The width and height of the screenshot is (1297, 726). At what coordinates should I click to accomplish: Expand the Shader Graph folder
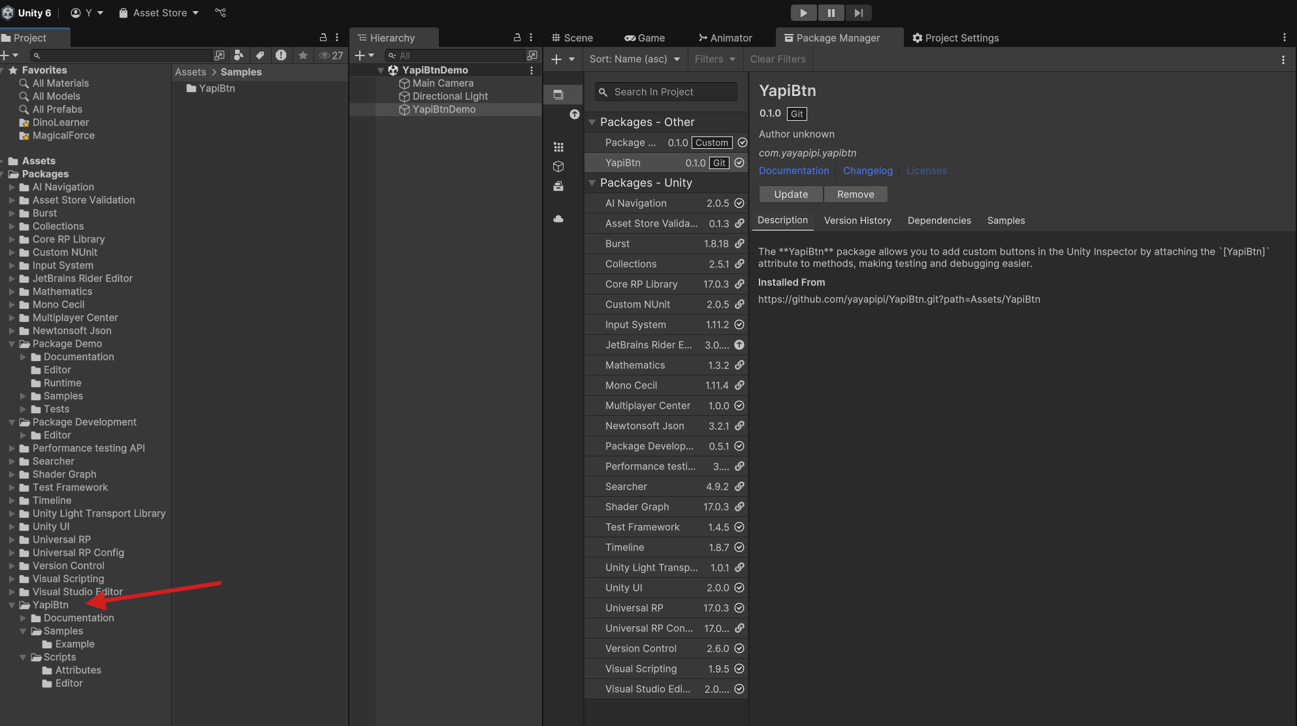pyautogui.click(x=12, y=475)
